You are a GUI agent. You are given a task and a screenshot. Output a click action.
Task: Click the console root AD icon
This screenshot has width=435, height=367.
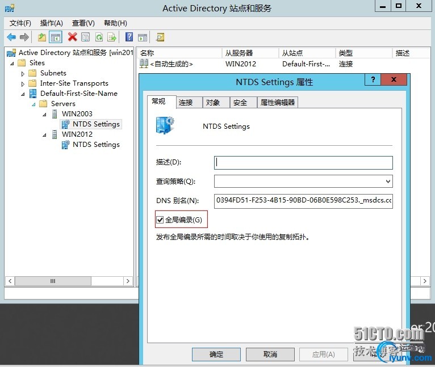[11, 53]
